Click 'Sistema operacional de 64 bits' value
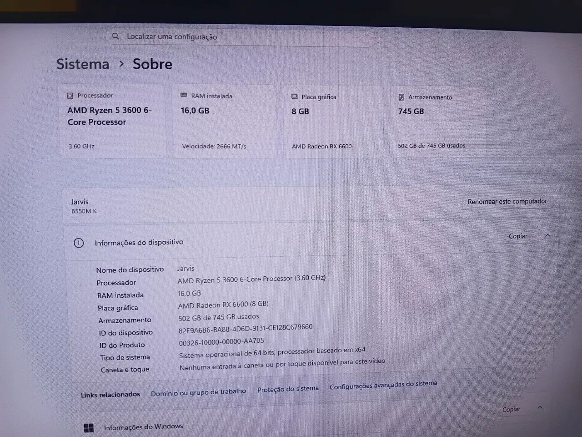This screenshot has width=582, height=437. [272, 352]
